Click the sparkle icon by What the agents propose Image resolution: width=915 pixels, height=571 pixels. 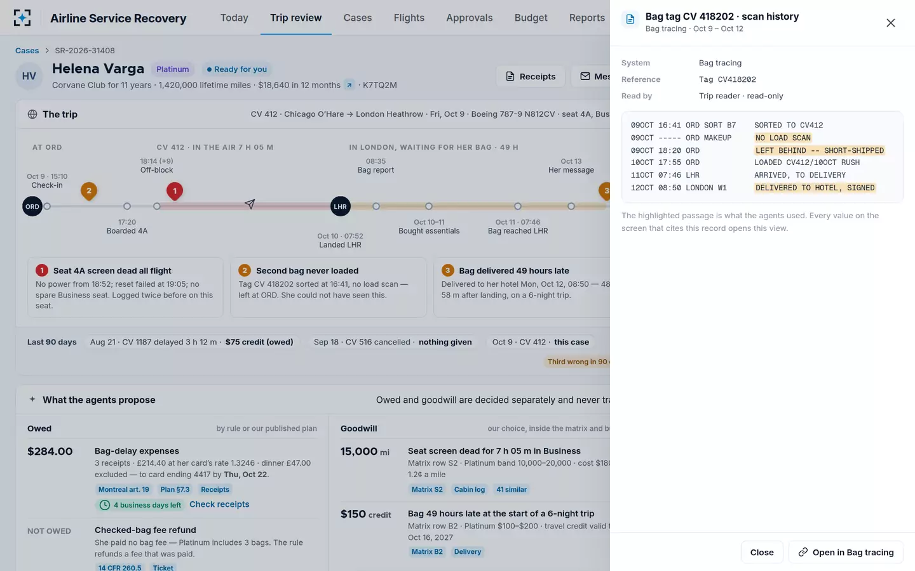click(x=32, y=400)
